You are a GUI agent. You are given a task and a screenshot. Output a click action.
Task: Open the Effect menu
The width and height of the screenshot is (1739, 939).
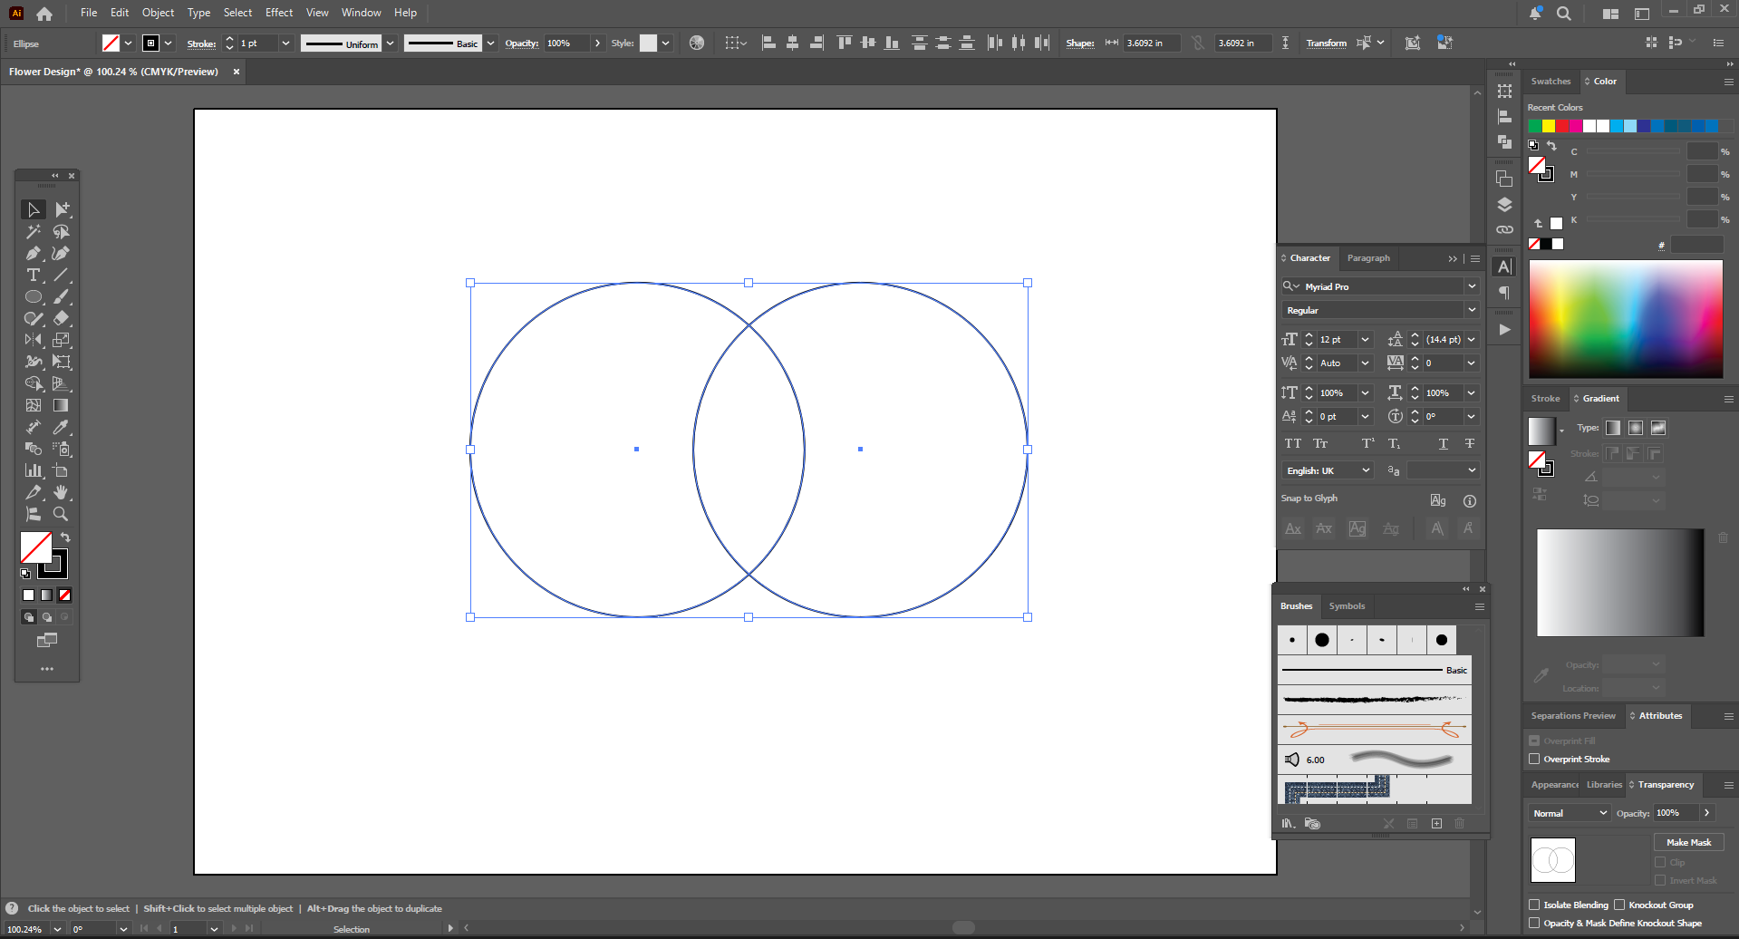click(x=279, y=13)
